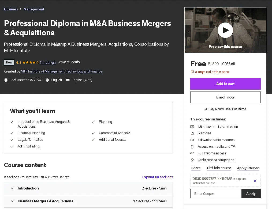Click Gift this course
The image size is (272, 209).
click(219, 168)
